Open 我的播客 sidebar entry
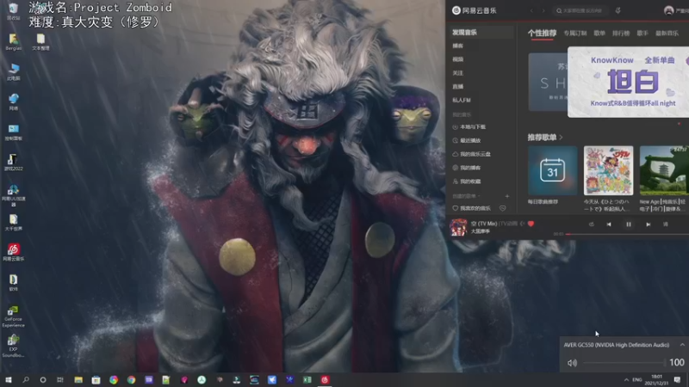689x387 pixels. click(466, 168)
